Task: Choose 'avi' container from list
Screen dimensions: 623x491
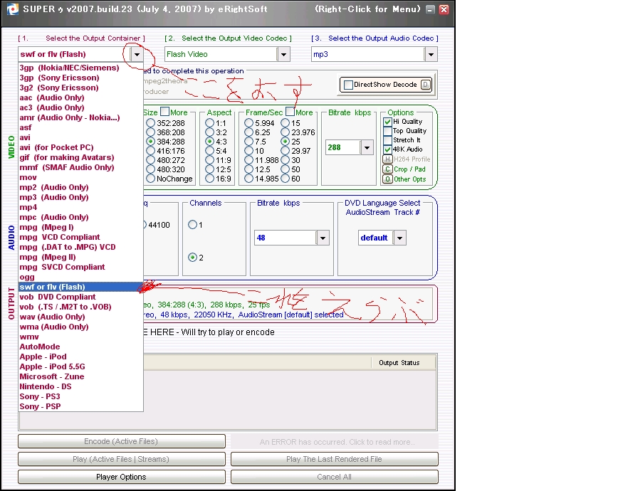Action: [80, 137]
